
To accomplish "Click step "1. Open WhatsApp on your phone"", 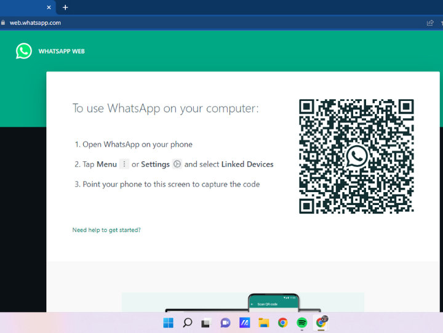I will click(x=134, y=145).
